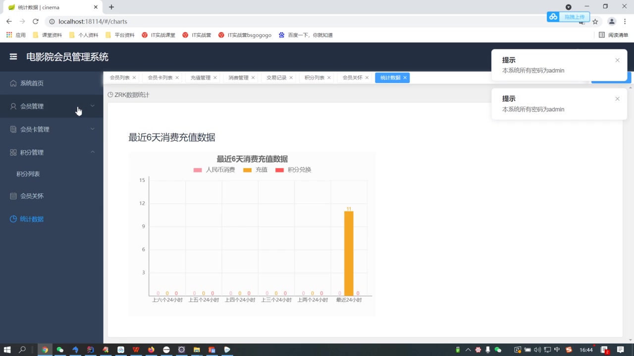Screen dimensions: 634x356
Task: Open 积分列表 submenu item
Action: 52,174
